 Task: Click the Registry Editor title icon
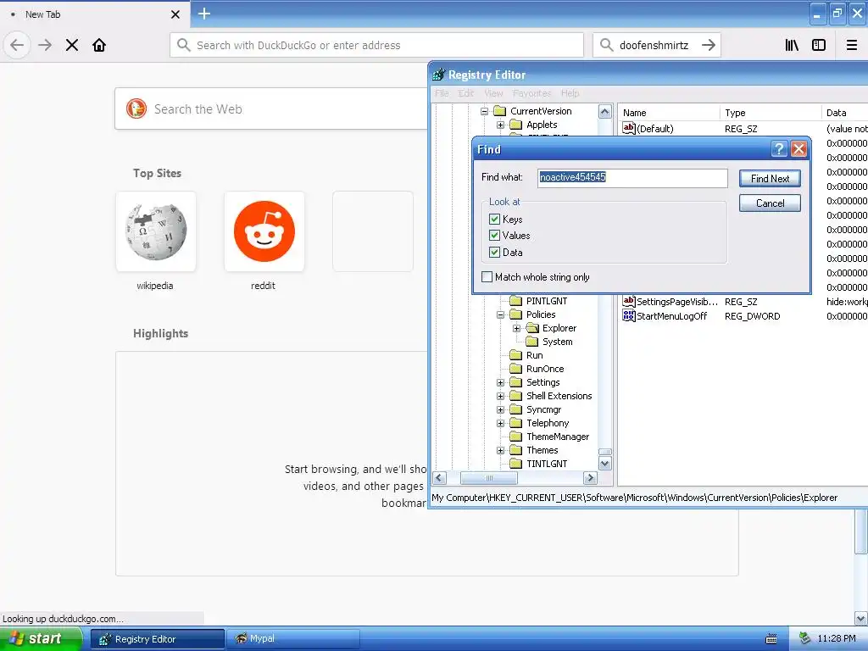pyautogui.click(x=438, y=75)
